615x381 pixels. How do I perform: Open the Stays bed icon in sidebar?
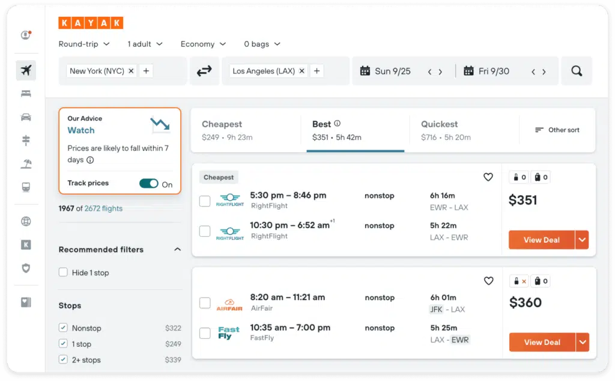26,94
